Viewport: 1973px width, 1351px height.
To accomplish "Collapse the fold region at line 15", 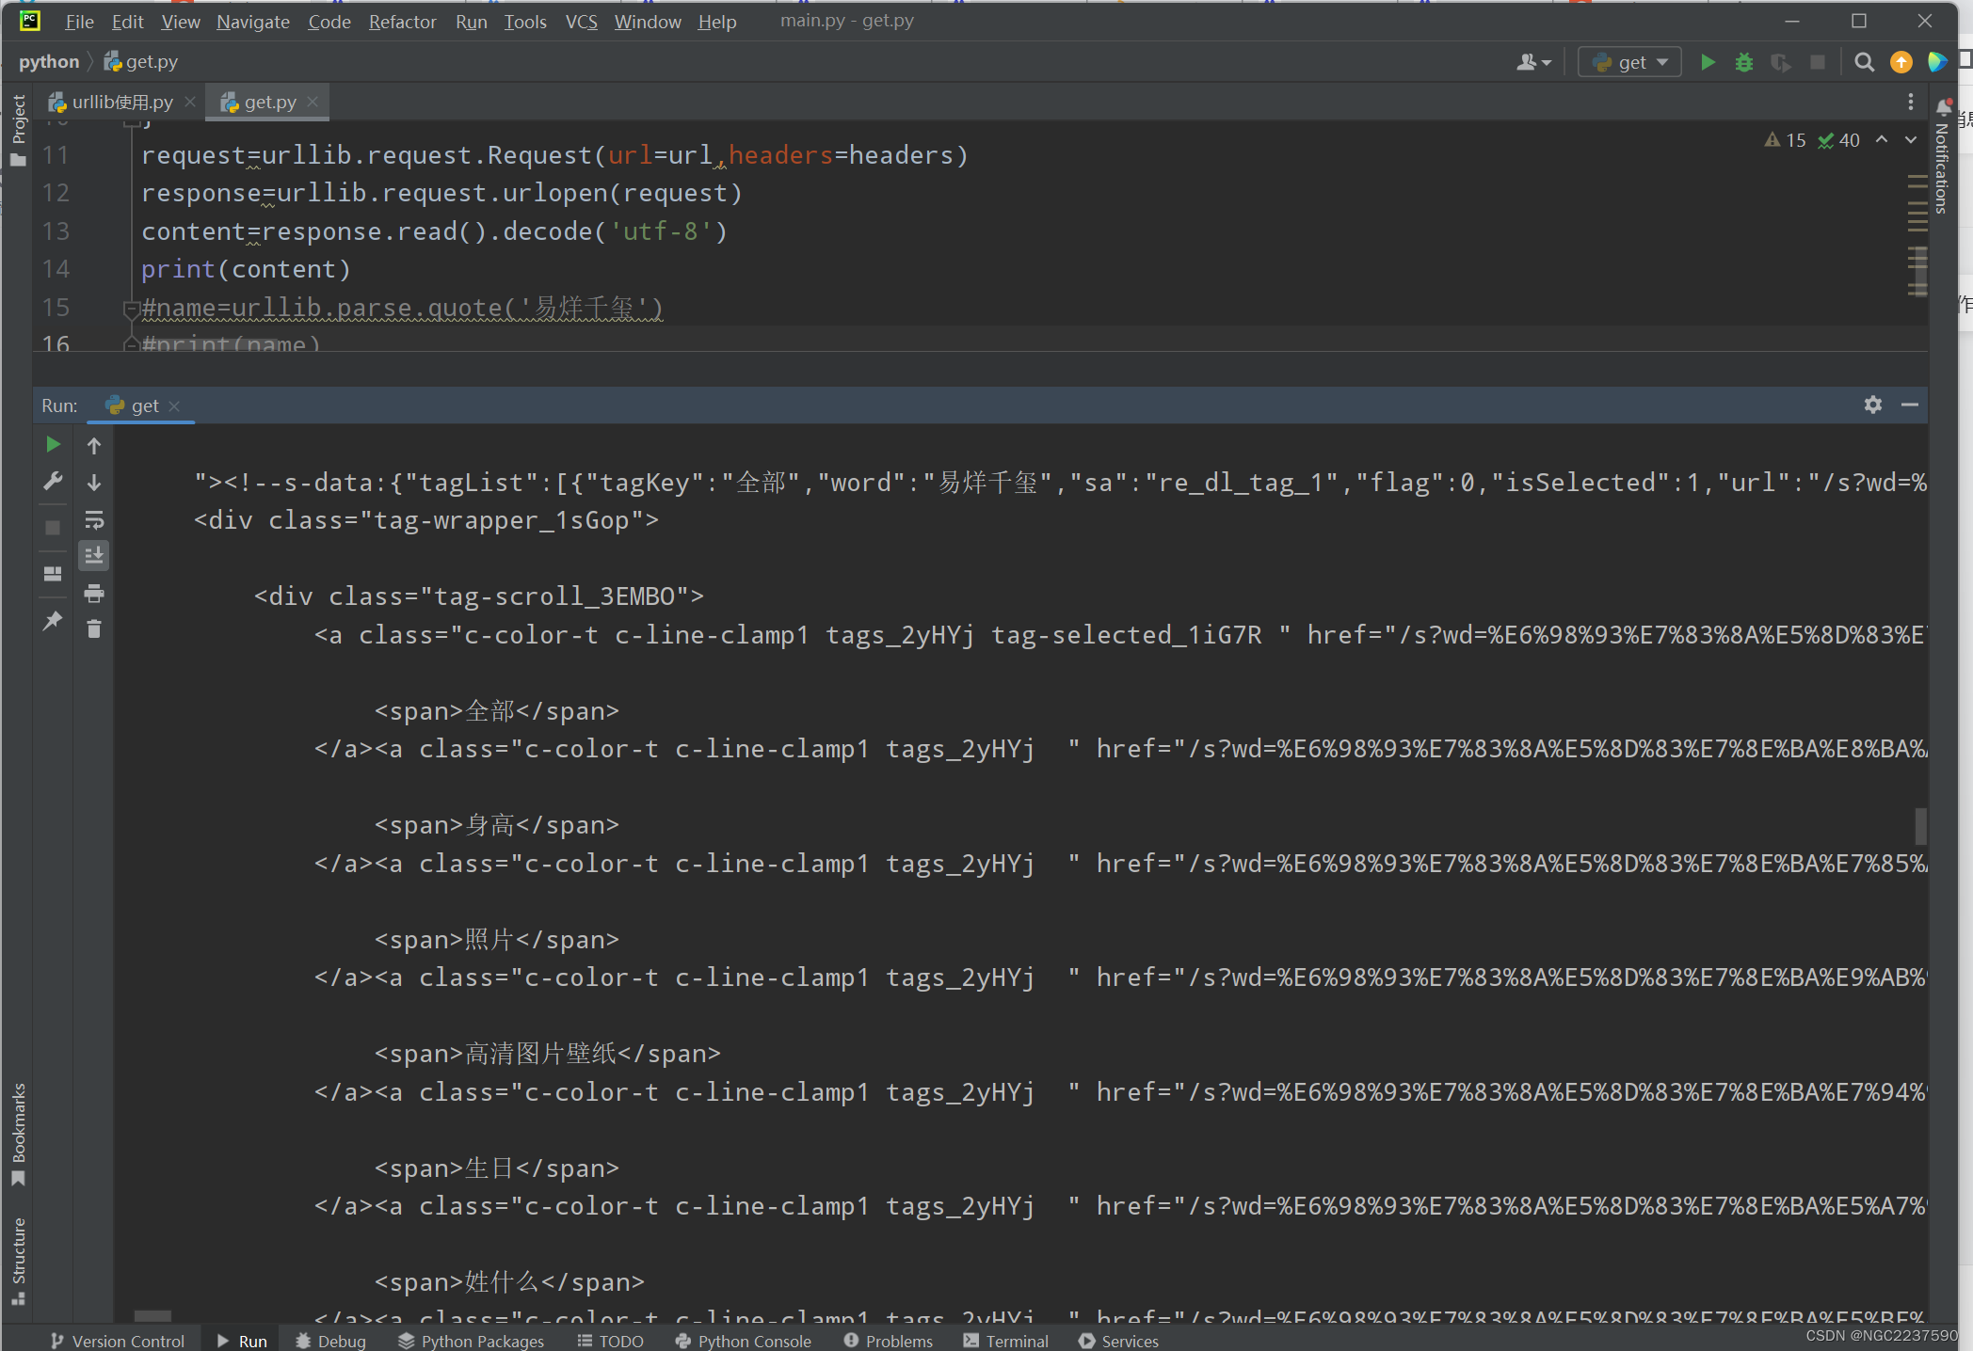I will (x=131, y=309).
